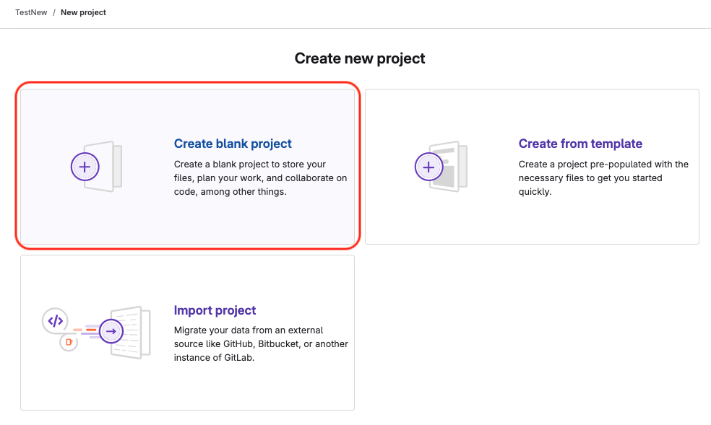This screenshot has height=425, width=711.
Task: Open the Import project title link
Action: 215,310
